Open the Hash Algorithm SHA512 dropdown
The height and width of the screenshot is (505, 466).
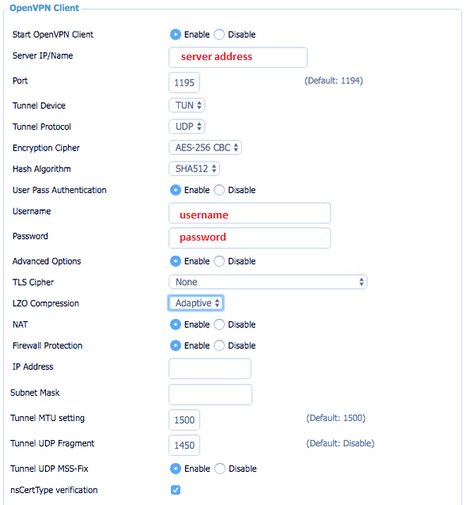[195, 169]
